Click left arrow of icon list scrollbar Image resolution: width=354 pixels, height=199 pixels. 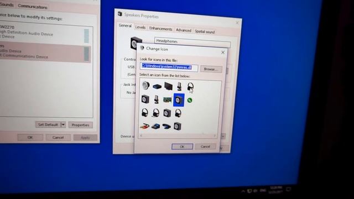[141, 135]
